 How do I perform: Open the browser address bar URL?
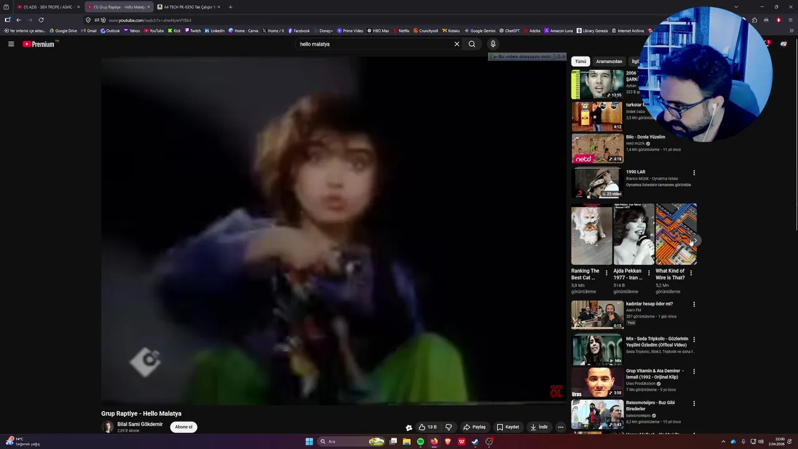tap(150, 20)
